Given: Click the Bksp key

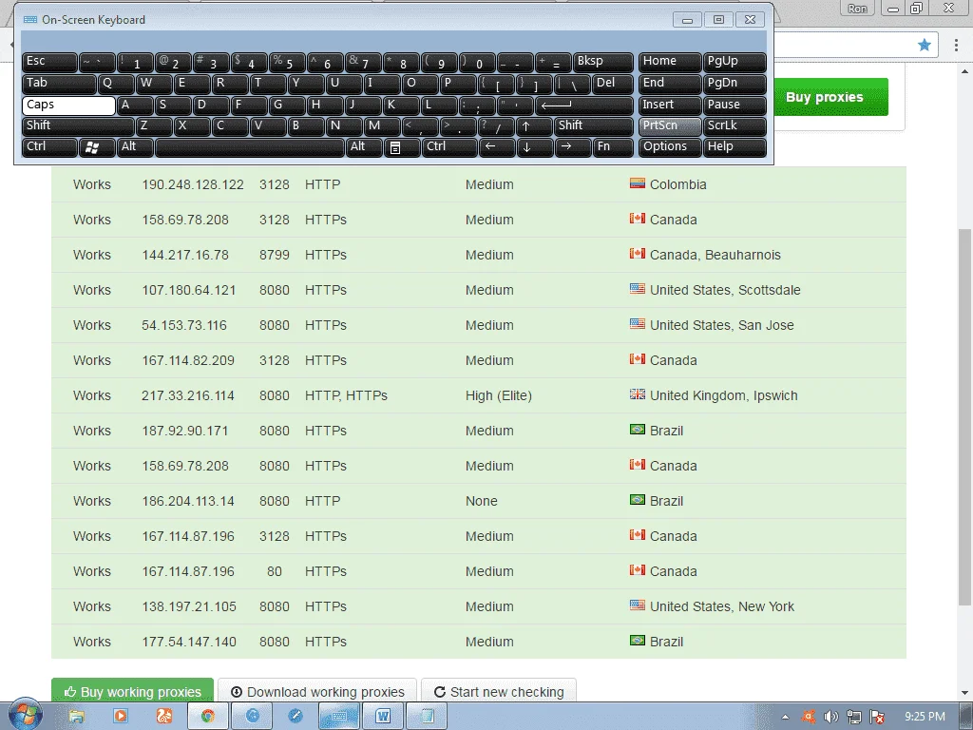Looking at the screenshot, I should (x=603, y=62).
